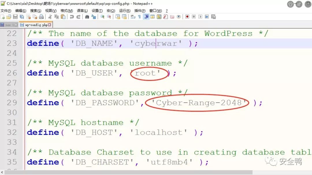The width and height of the screenshot is (312, 175).
Task: Click the macro Playback icon
Action: (x=200, y=17)
